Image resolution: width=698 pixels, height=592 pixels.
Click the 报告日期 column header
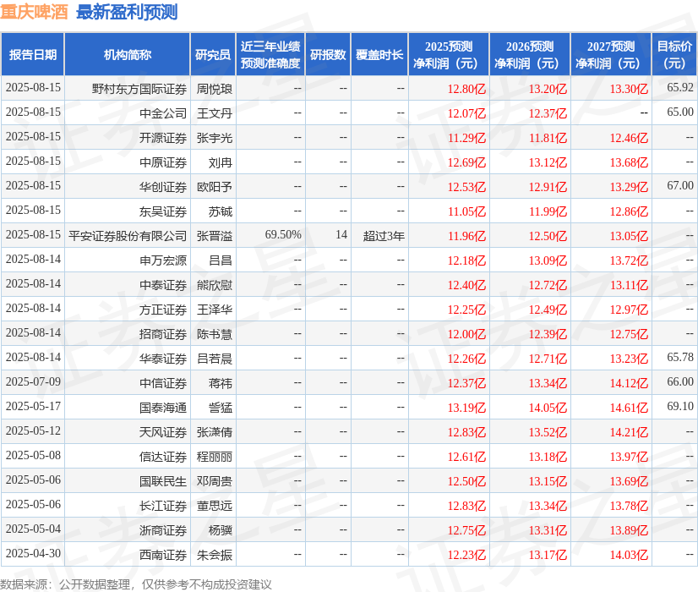click(33, 54)
